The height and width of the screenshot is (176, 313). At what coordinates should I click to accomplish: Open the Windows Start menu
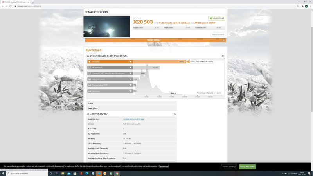[x=3, y=174]
